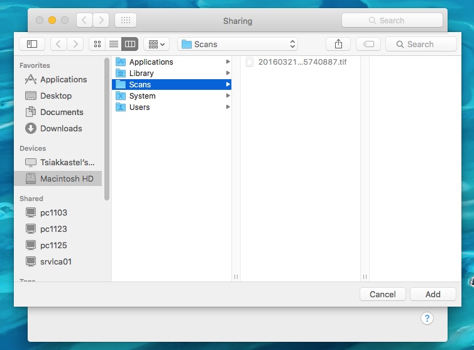The height and width of the screenshot is (350, 474).
Task: Expand Users folder via its arrow
Action: pos(228,107)
